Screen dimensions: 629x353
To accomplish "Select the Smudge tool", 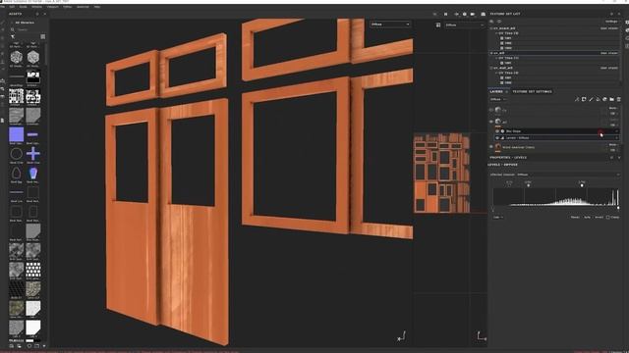I will tap(3, 54).
